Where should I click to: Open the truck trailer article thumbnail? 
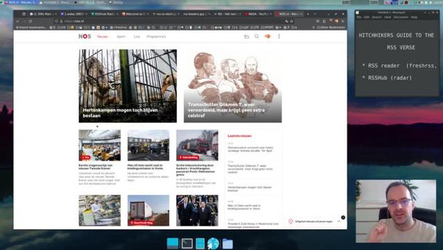[x=148, y=211]
